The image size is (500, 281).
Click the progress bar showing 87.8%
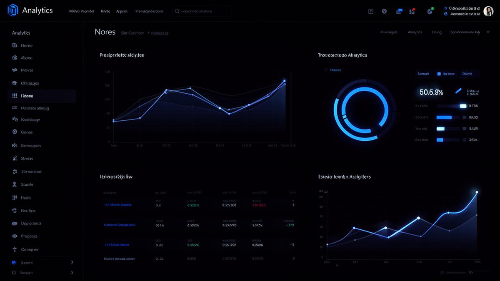(451, 106)
